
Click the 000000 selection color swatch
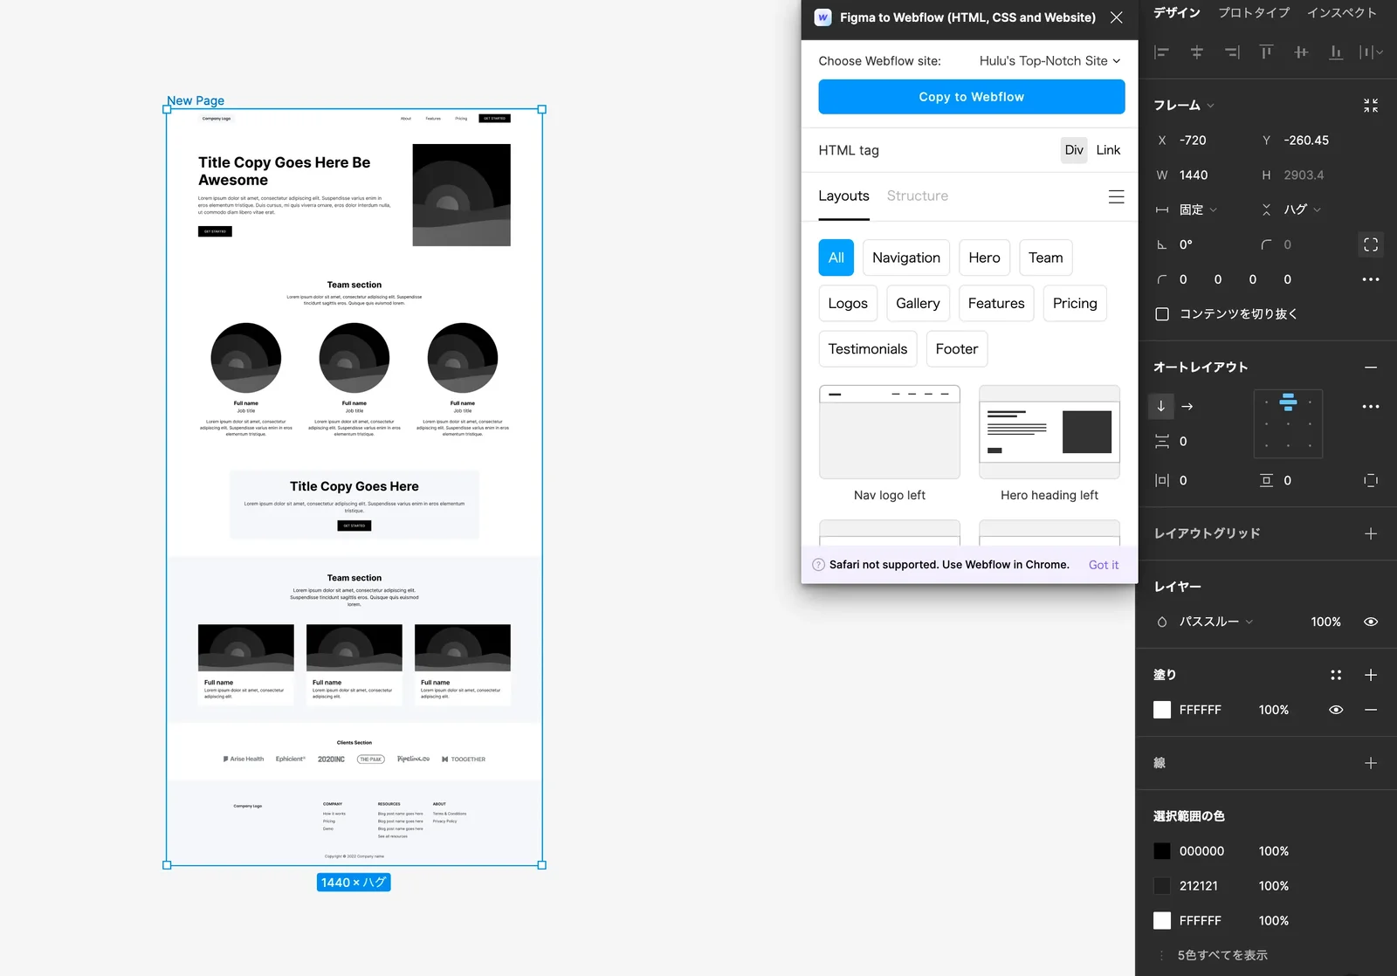[x=1162, y=851]
